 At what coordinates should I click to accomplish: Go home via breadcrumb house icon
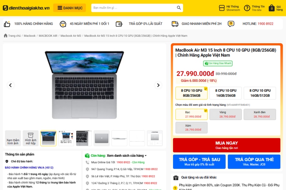click(x=5, y=35)
